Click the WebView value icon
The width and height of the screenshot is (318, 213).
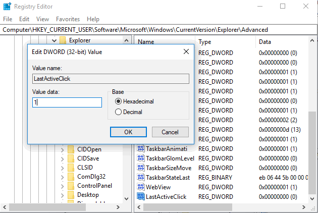coord(140,187)
